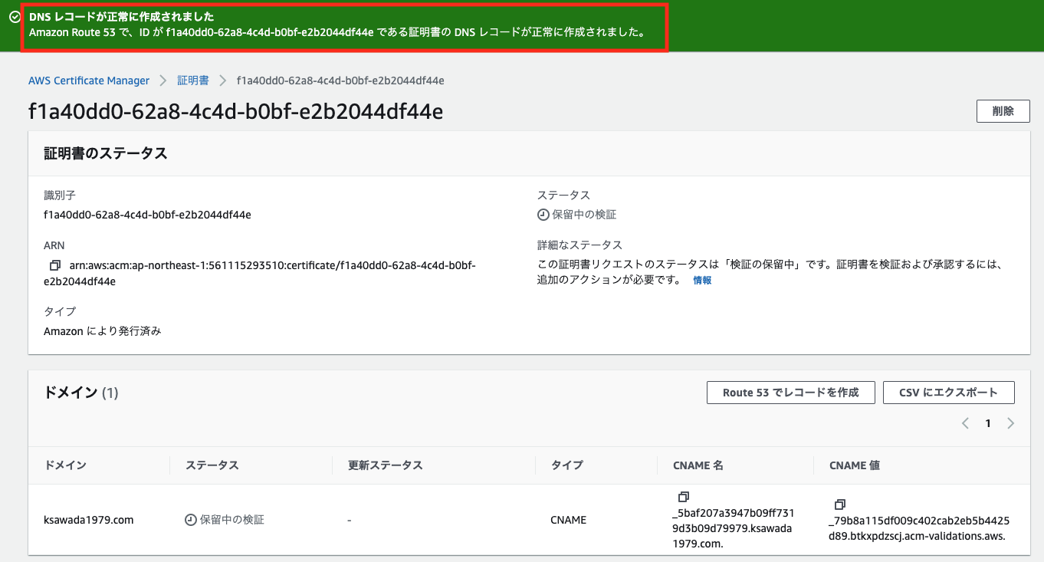Click the identifier value under 識別子
1044x562 pixels.
tap(147, 215)
